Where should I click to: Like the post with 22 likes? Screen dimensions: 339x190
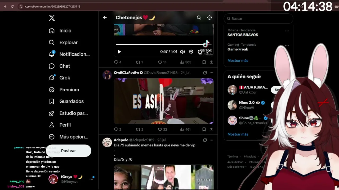[x=162, y=129]
